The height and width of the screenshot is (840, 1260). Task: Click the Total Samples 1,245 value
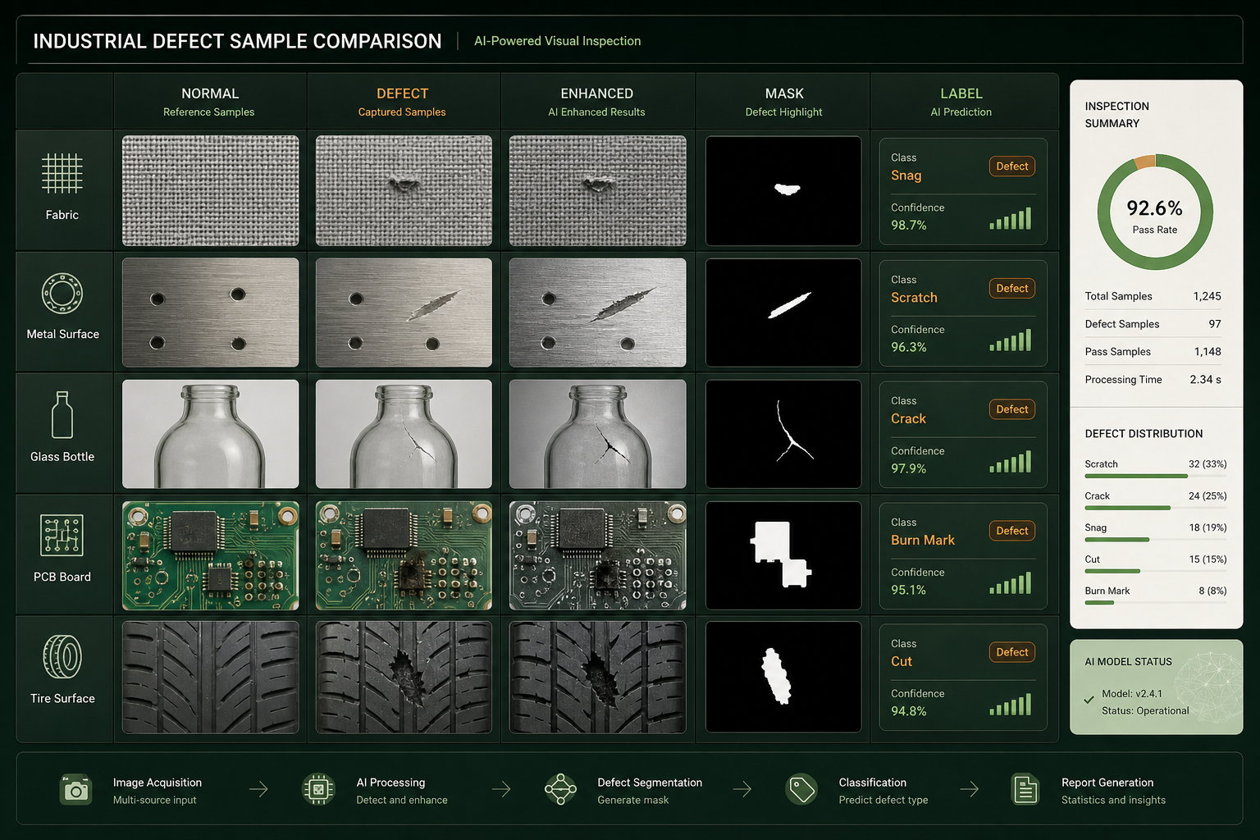point(1207,296)
